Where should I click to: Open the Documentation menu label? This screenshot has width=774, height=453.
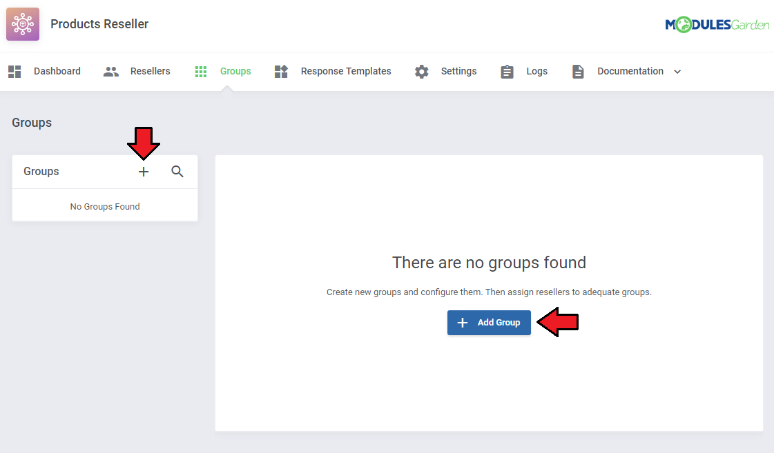[x=630, y=71]
